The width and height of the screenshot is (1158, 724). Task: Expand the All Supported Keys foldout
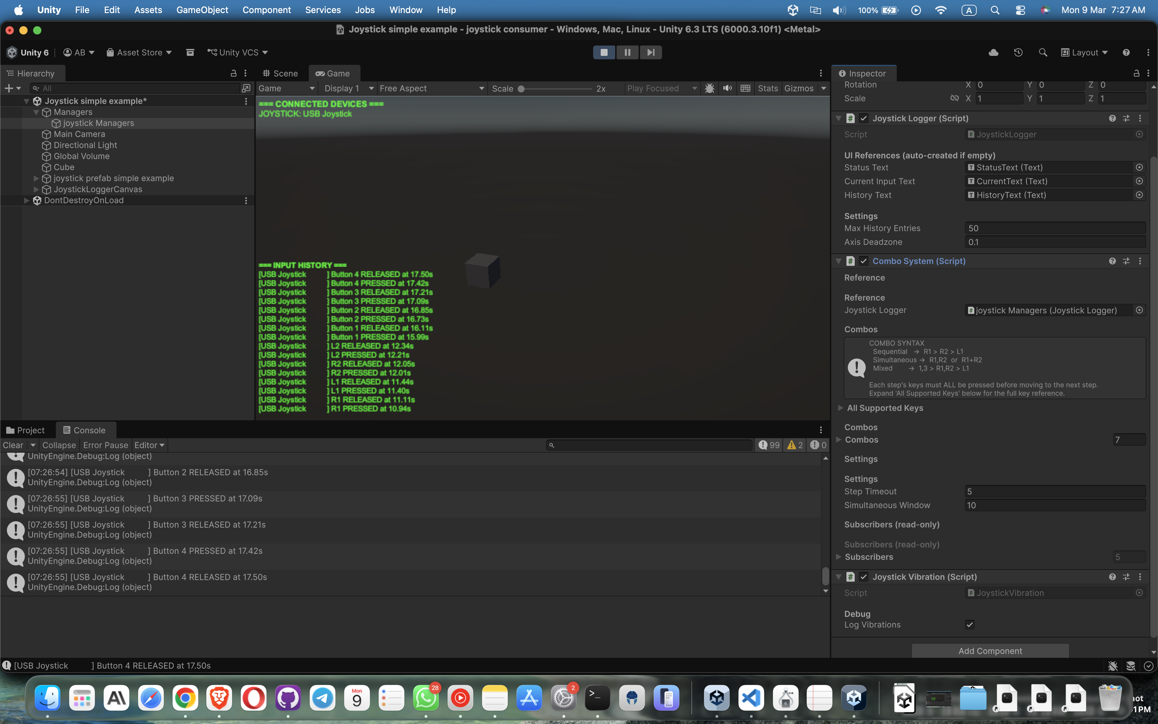pos(840,408)
